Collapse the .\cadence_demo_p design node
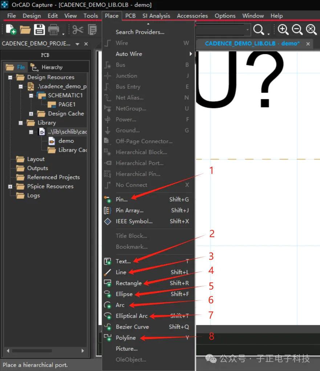 (21, 87)
